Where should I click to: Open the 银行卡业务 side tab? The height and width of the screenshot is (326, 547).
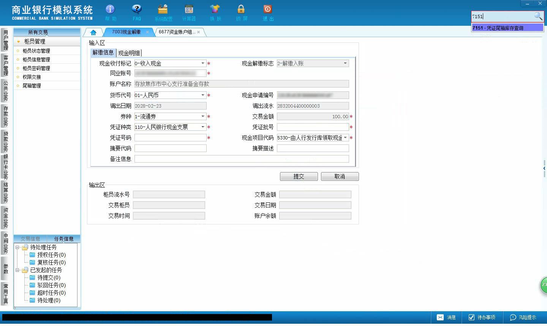[x=6, y=167]
